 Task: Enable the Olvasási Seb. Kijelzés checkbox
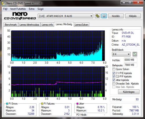(114, 84)
